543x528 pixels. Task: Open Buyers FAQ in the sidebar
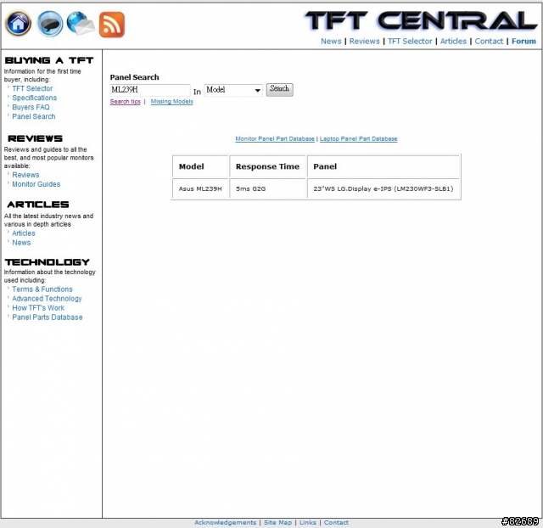[x=31, y=107]
